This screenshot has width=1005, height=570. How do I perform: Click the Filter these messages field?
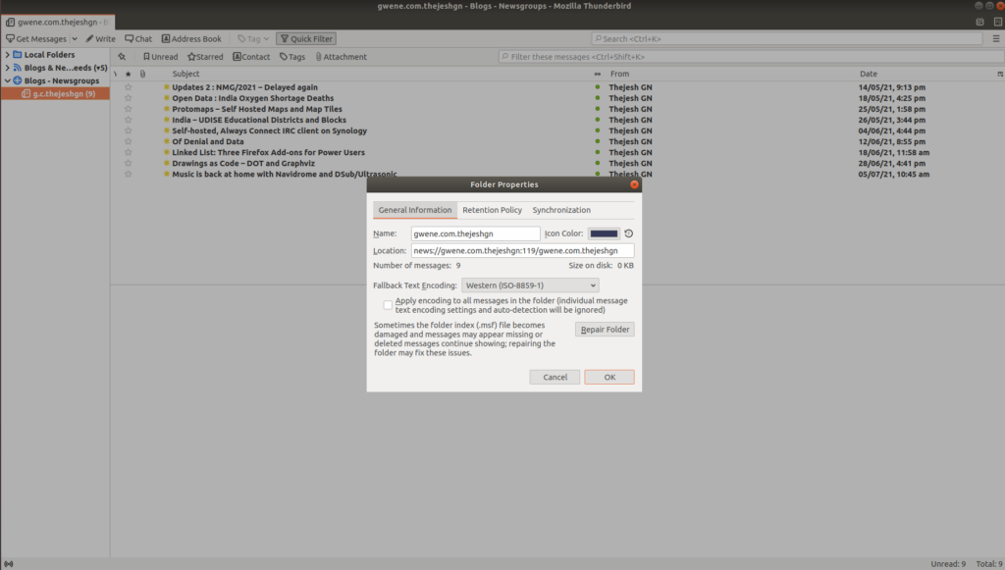pos(751,56)
